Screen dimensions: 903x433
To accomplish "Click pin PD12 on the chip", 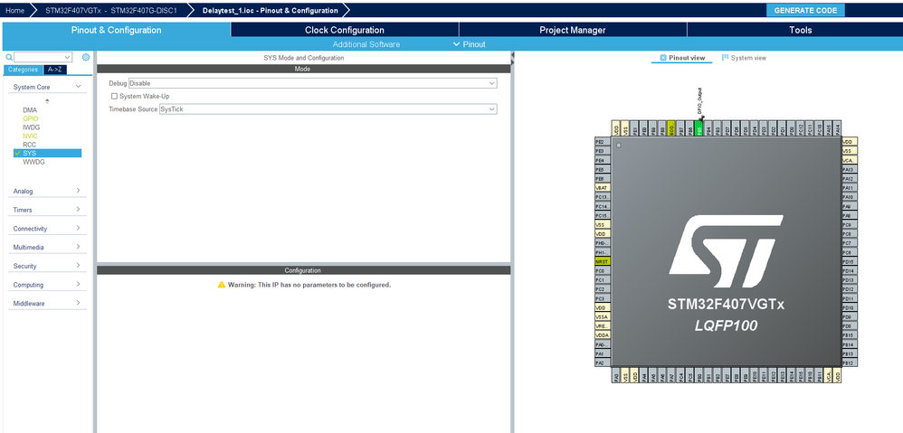I will point(850,289).
